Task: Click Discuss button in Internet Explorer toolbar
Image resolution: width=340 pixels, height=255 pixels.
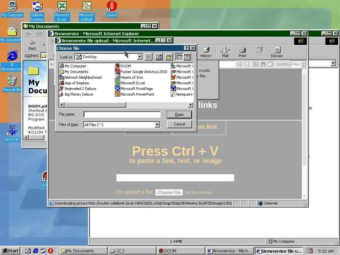Action: (277, 52)
